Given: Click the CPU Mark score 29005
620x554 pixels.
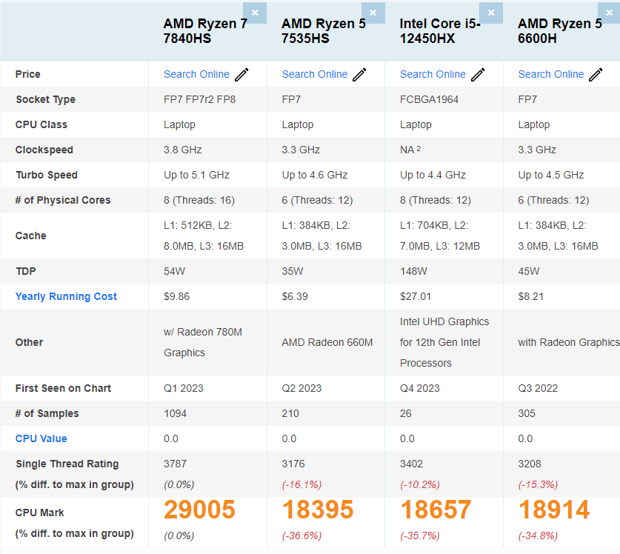Looking at the screenshot, I should (199, 510).
